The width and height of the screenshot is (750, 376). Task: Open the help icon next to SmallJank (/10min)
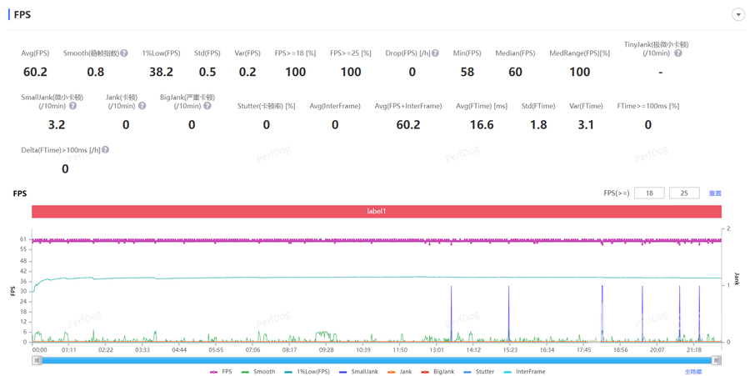[72, 106]
